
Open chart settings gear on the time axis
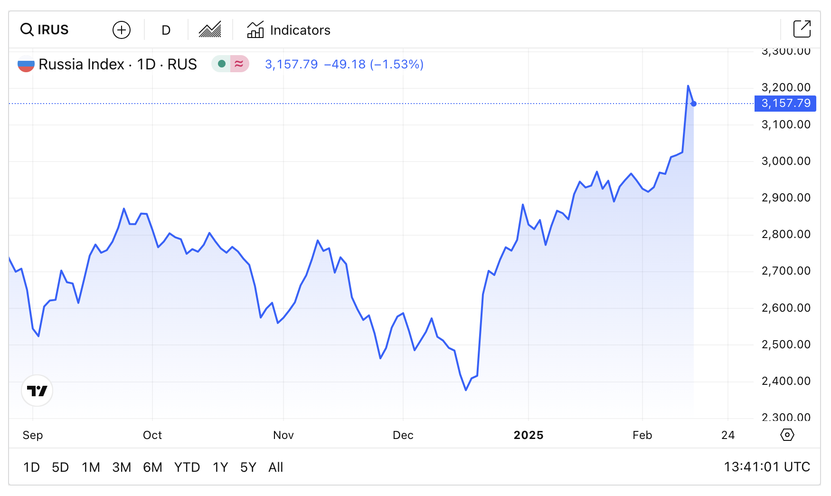pos(787,435)
